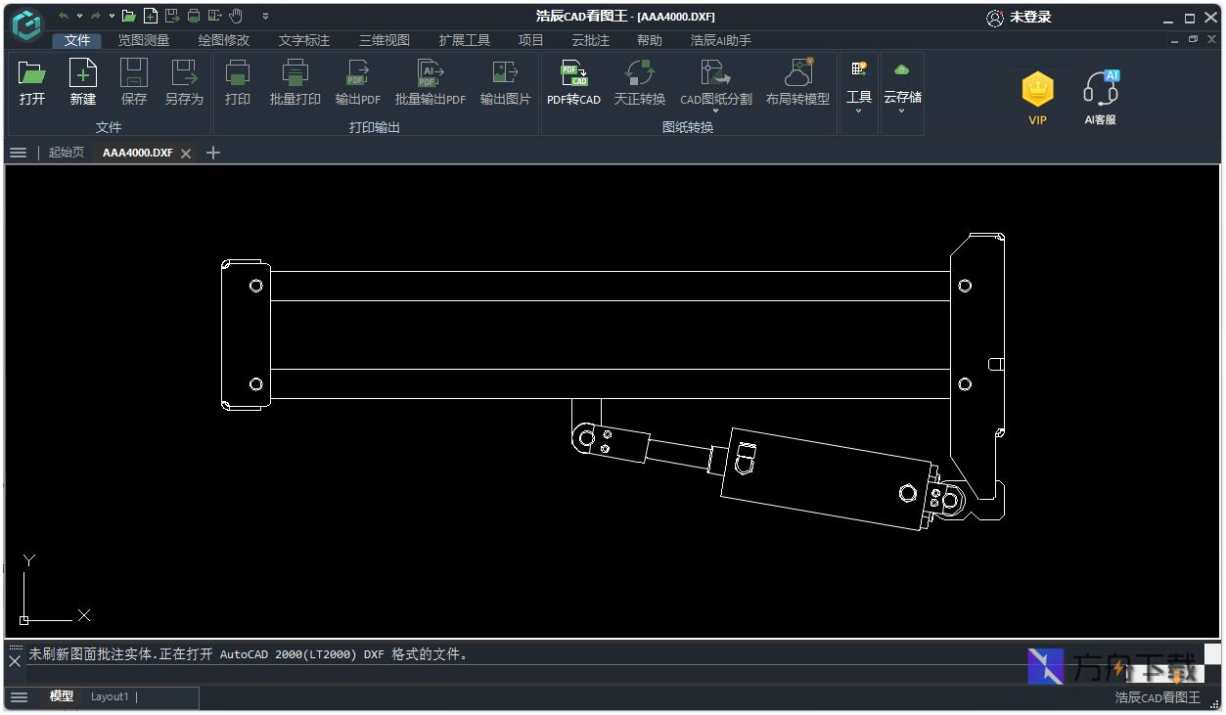This screenshot has width=1226, height=715.
Task: Click the VIP crown button
Action: (1037, 98)
